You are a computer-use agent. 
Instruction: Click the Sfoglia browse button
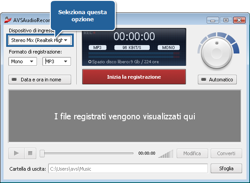[x=226, y=168]
